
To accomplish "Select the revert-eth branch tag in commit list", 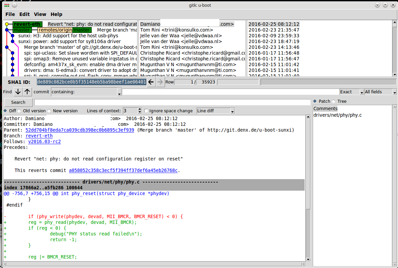I will pyautogui.click(x=27, y=24).
